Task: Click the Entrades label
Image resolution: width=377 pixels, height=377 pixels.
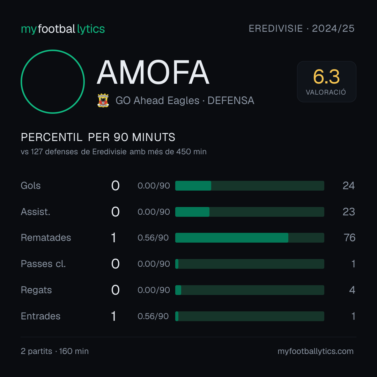Action: coord(40,316)
